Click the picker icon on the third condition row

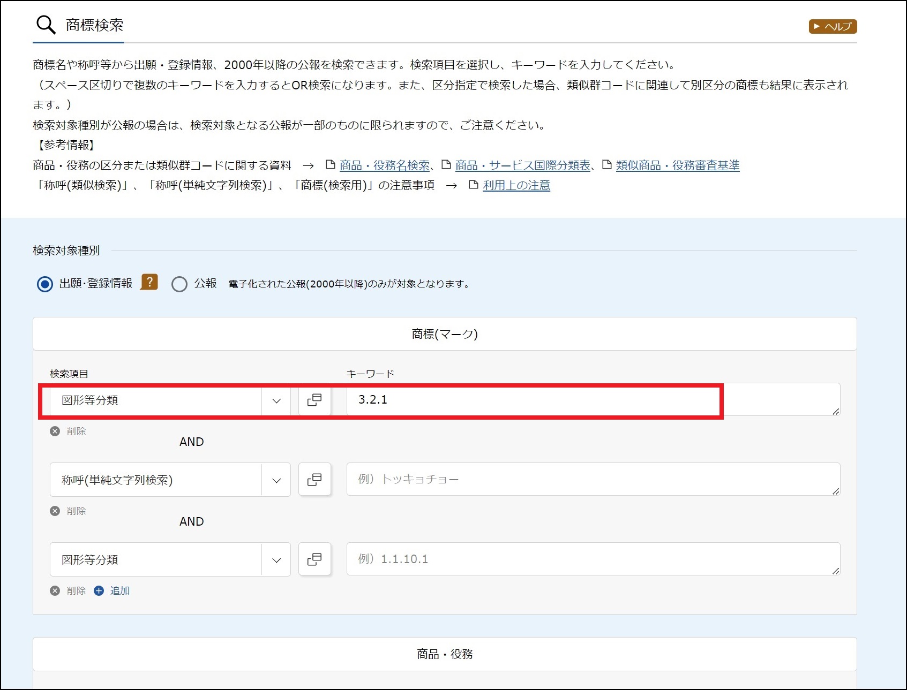pyautogui.click(x=314, y=559)
